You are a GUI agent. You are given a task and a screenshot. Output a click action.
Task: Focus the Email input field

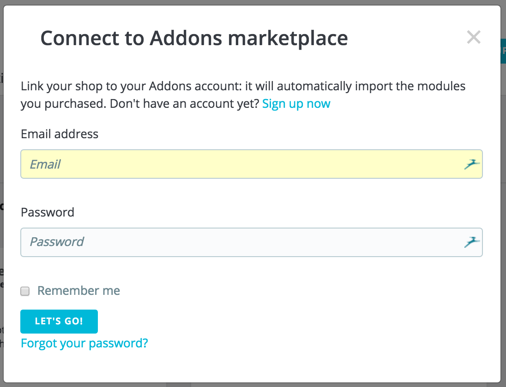click(x=252, y=164)
